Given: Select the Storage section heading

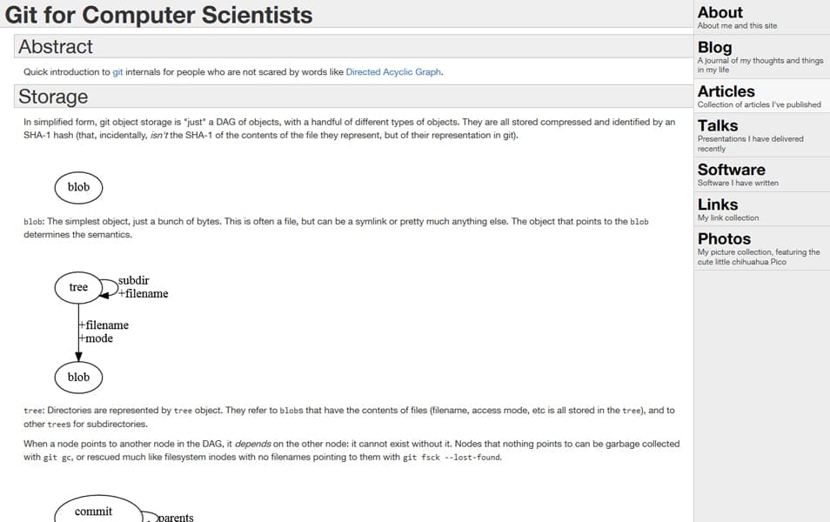Looking at the screenshot, I should point(53,97).
